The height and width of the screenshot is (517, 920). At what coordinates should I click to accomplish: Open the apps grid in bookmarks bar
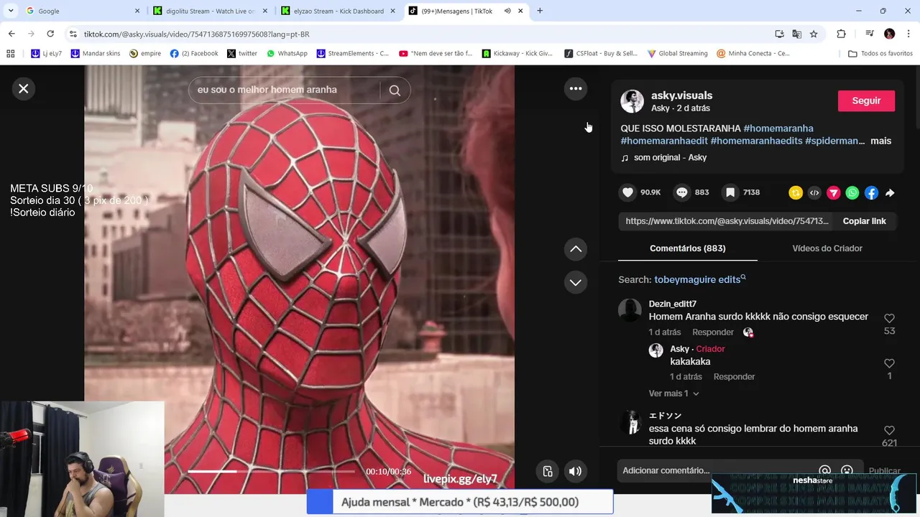point(10,53)
